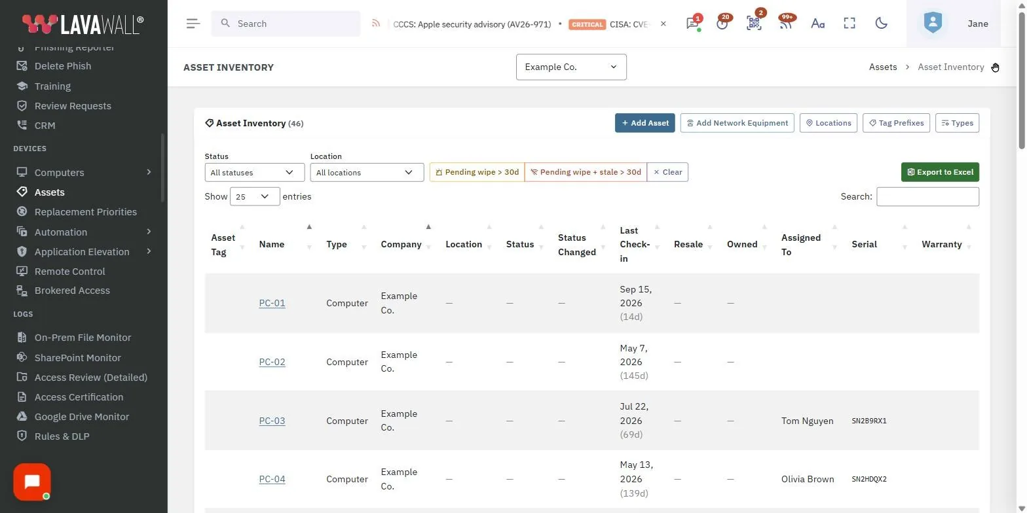Image resolution: width=1027 pixels, height=513 pixels.
Task: Toggle dark mode moon icon
Action: point(882,24)
